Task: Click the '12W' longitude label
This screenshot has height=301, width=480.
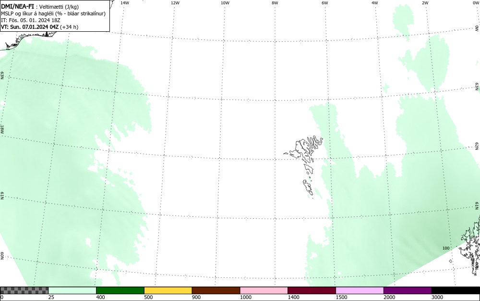Action: (x=175, y=3)
